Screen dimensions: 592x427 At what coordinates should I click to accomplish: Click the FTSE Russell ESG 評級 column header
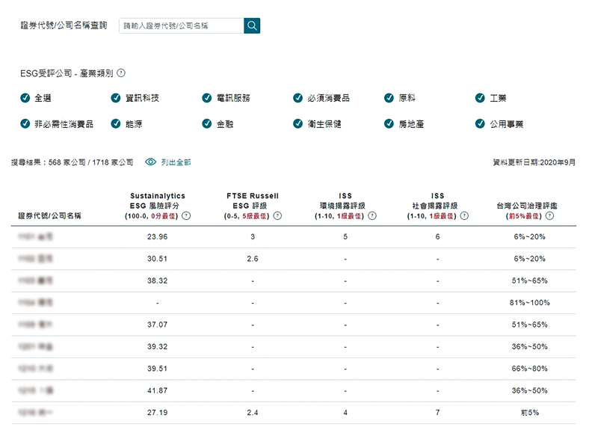[253, 206]
